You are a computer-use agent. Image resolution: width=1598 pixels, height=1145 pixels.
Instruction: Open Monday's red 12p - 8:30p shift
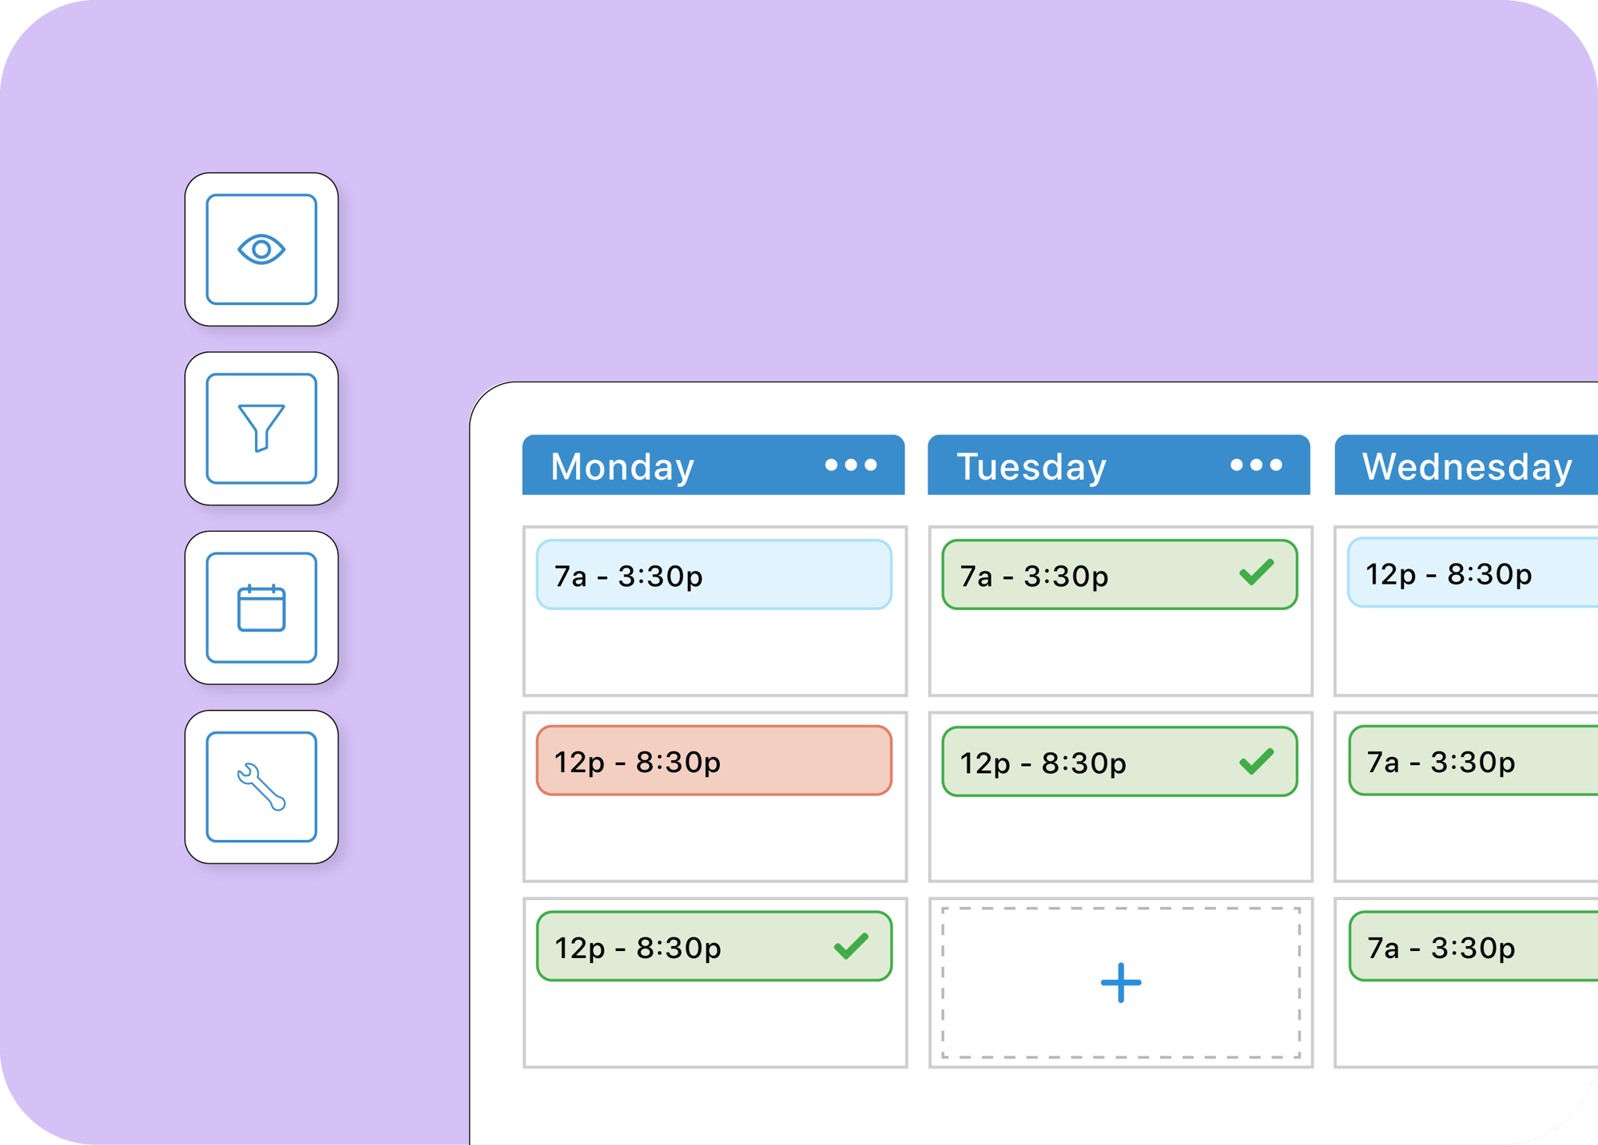tap(714, 760)
